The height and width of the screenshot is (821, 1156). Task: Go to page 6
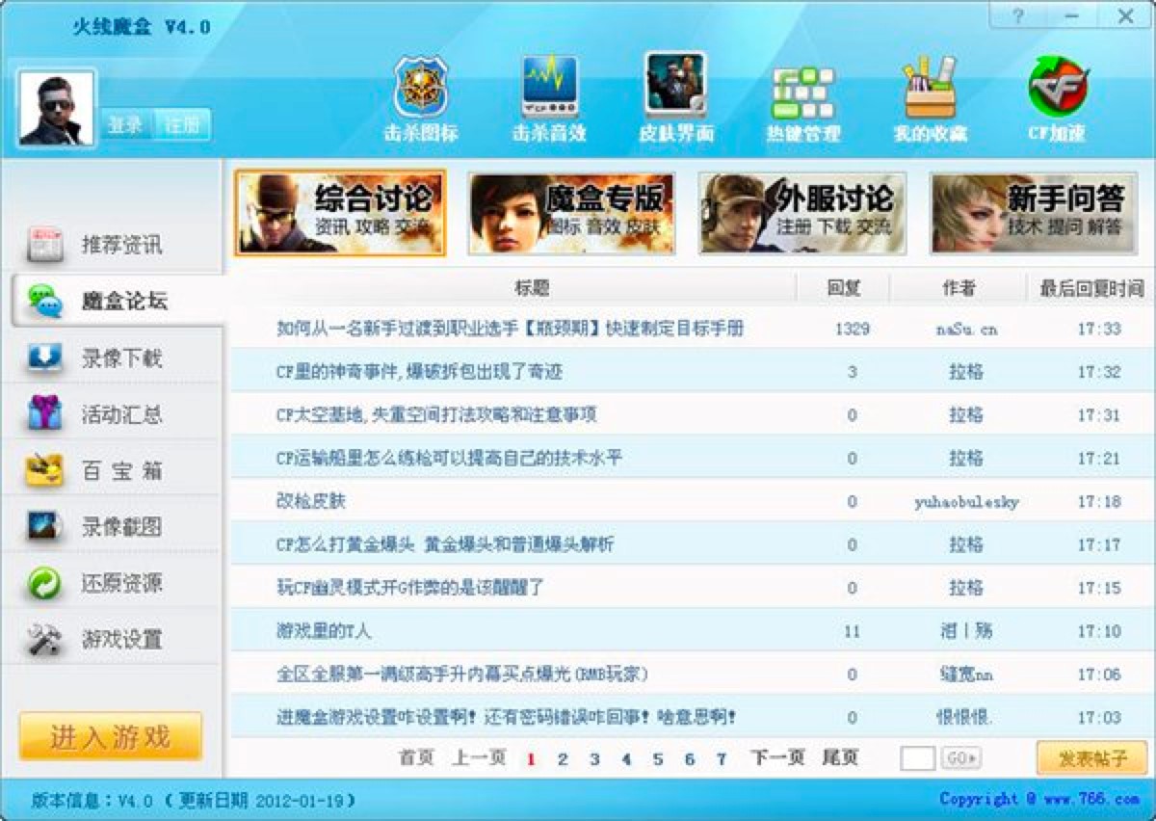click(x=690, y=759)
